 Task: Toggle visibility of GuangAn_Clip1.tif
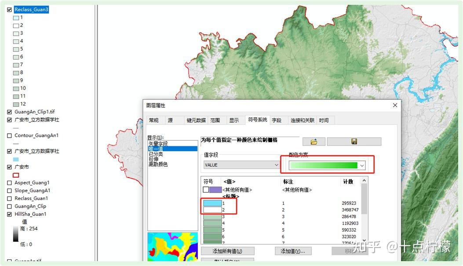point(10,112)
